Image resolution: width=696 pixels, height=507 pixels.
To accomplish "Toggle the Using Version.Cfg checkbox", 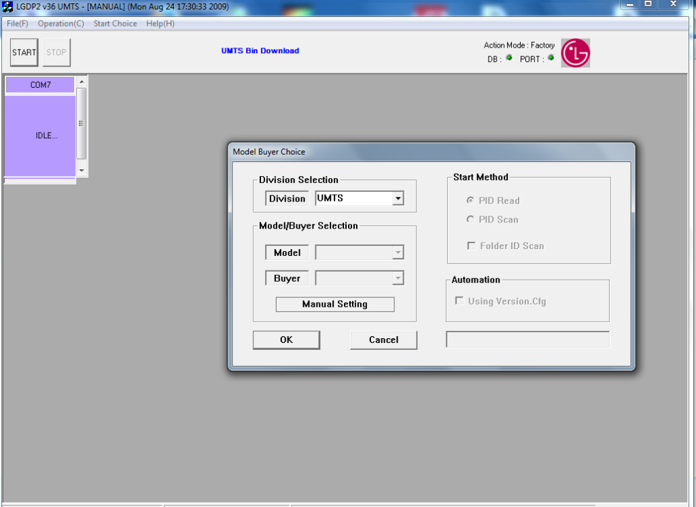I will (459, 301).
